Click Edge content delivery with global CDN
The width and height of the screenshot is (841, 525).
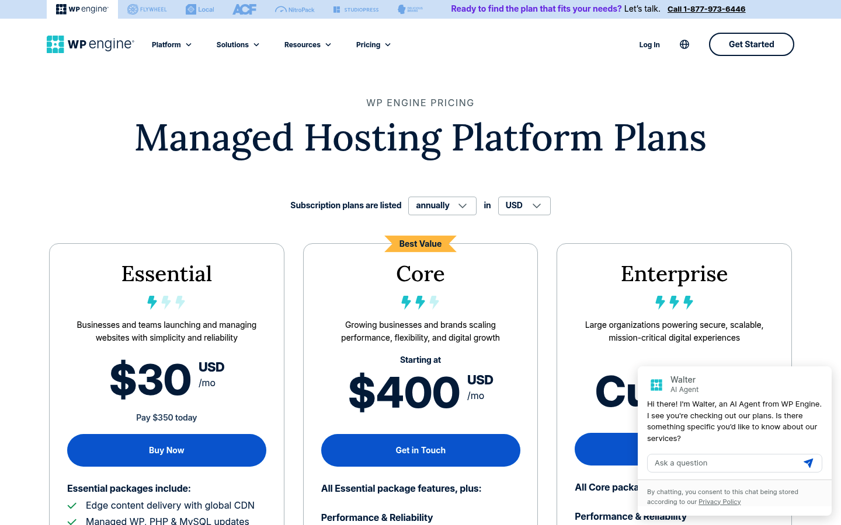click(x=170, y=506)
